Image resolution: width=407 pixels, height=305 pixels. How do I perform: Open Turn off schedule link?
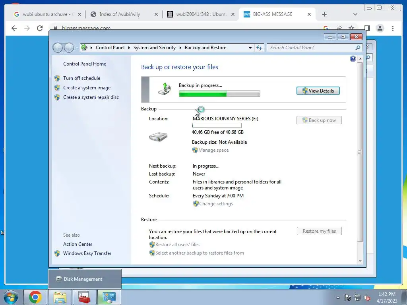click(81, 78)
